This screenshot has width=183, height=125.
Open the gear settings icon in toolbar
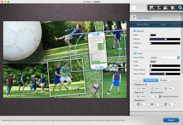[180, 8]
